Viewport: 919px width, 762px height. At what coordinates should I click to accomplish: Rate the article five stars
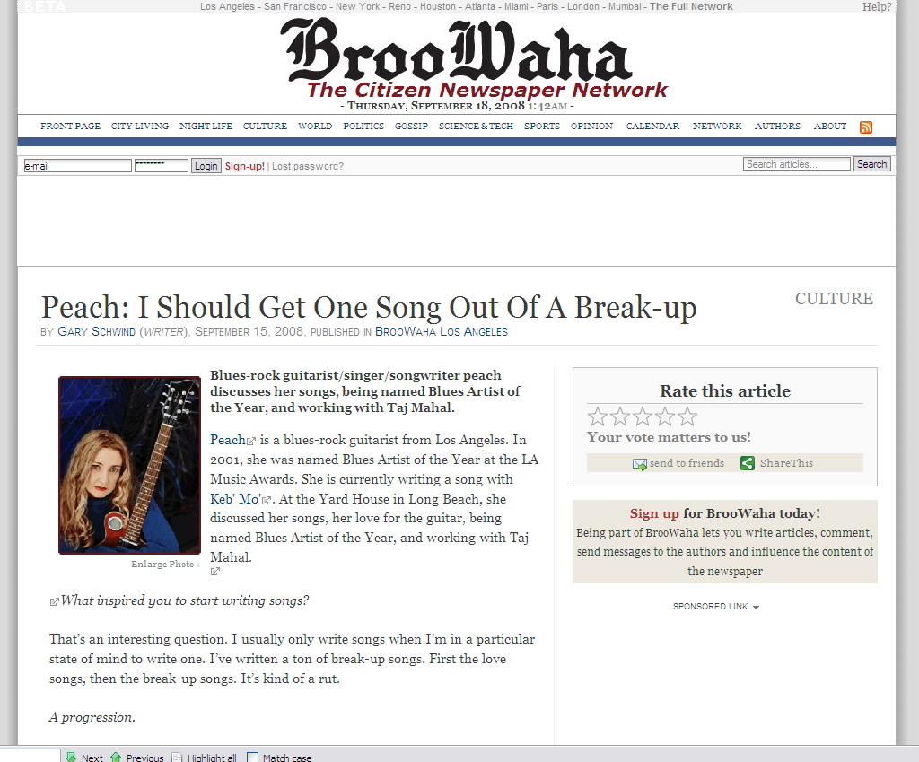click(x=687, y=416)
